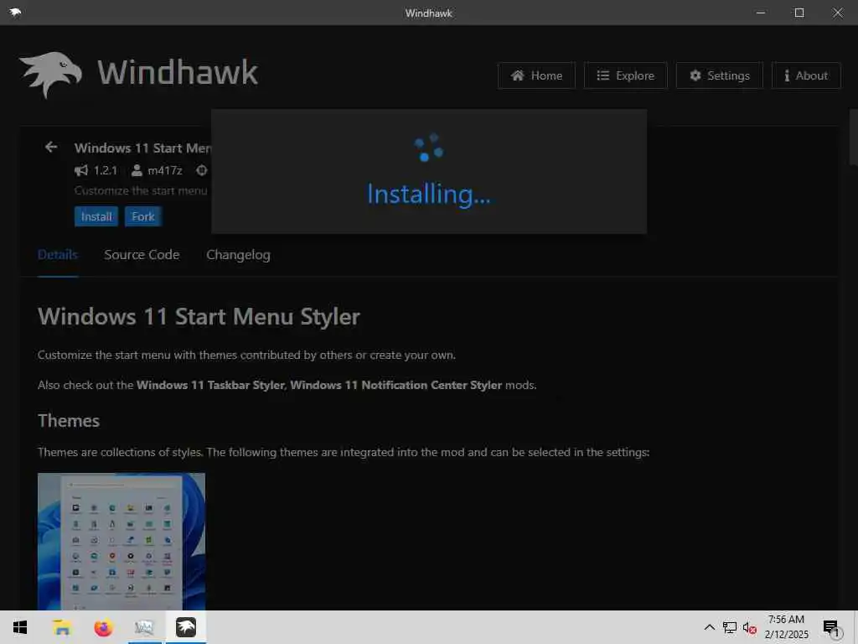Open Windows 11 Notification Center Styler link
This screenshot has width=858, height=644.
point(395,385)
